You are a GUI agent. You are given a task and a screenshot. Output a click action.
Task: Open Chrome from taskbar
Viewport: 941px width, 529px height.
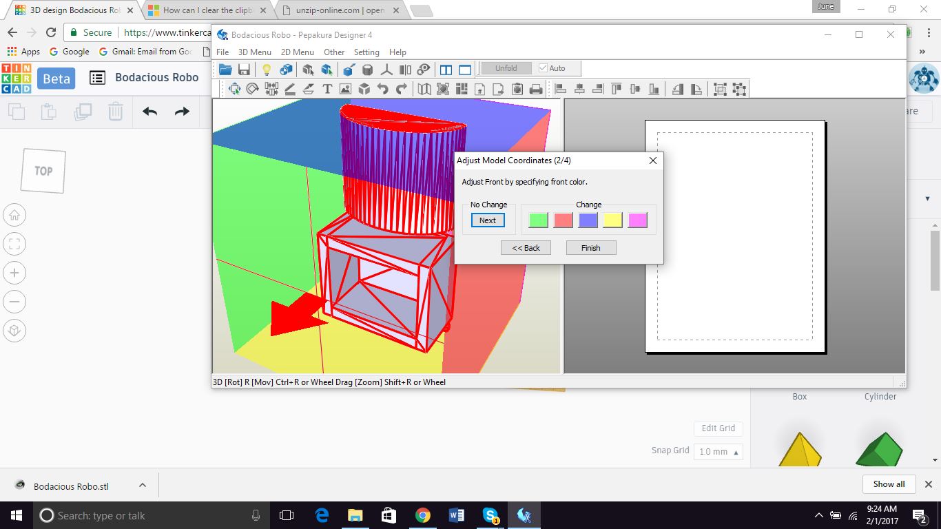coord(423,515)
